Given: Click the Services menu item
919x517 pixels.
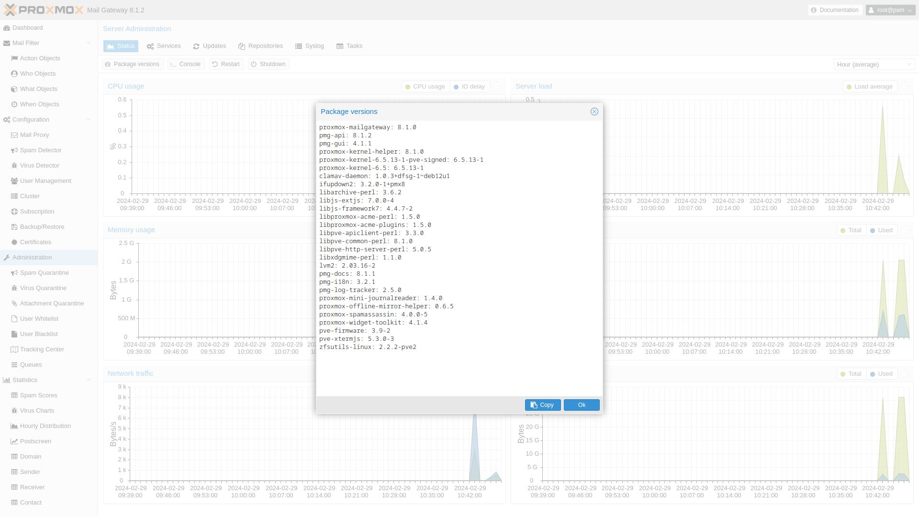Looking at the screenshot, I should 164,45.
